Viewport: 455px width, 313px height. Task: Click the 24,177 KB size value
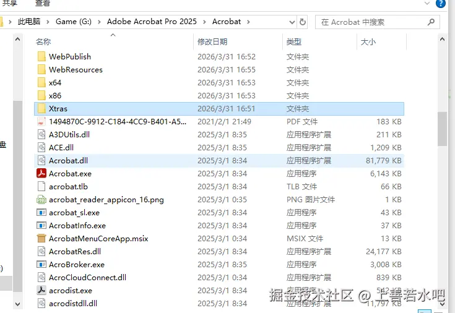[x=383, y=252]
